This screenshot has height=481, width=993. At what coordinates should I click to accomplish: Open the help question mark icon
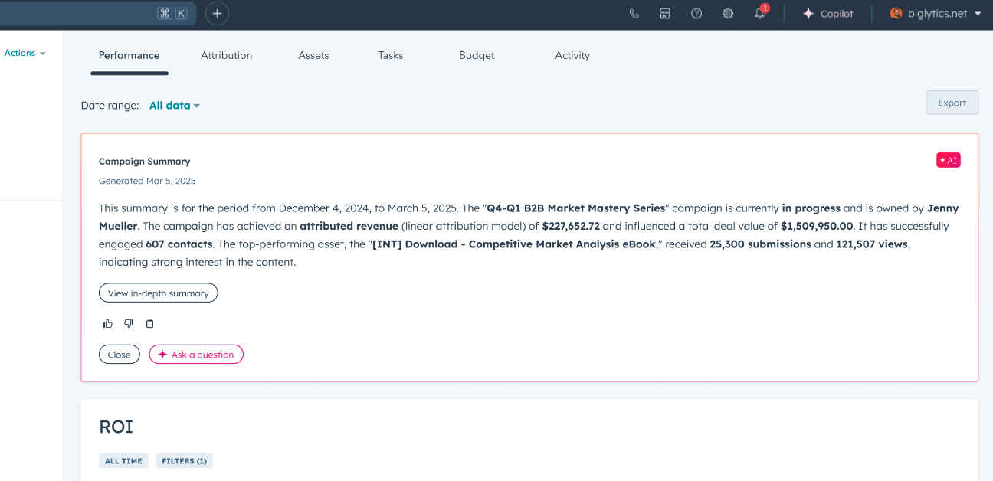point(696,14)
